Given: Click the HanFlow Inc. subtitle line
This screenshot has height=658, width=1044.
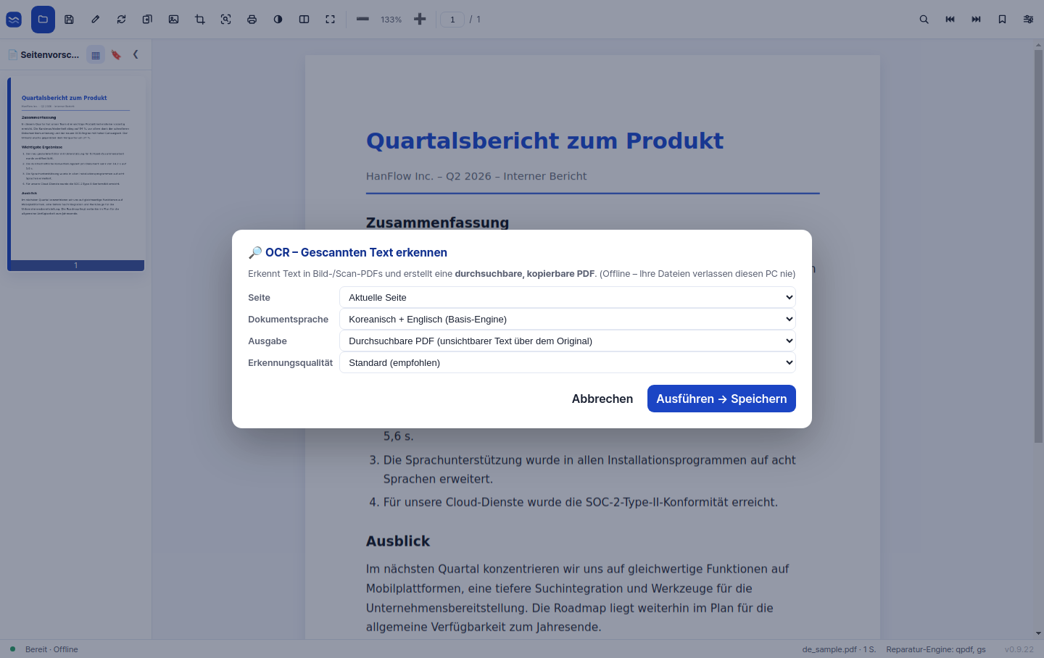Looking at the screenshot, I should (x=476, y=176).
